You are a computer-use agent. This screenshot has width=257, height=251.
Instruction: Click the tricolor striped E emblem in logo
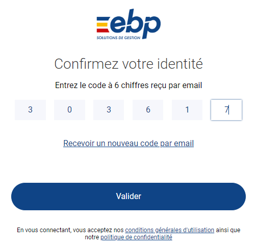[103, 24]
